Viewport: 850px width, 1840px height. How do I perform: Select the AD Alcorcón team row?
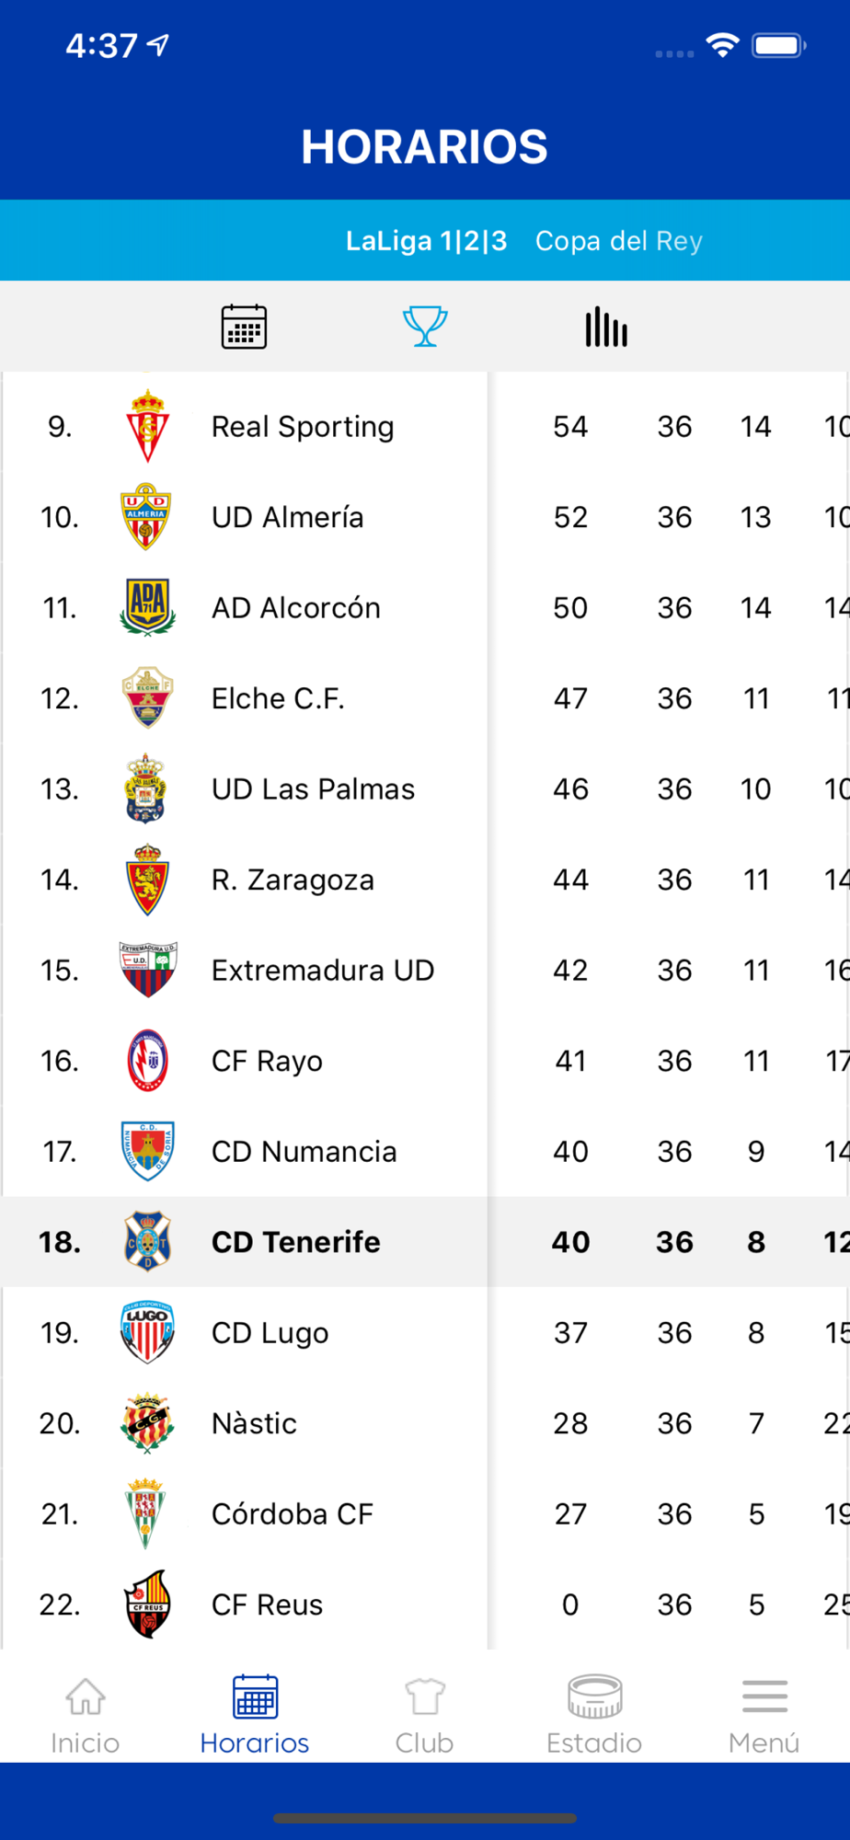click(x=295, y=608)
